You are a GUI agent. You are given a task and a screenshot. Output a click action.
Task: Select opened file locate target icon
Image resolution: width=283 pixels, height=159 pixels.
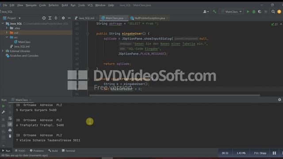[44, 18]
